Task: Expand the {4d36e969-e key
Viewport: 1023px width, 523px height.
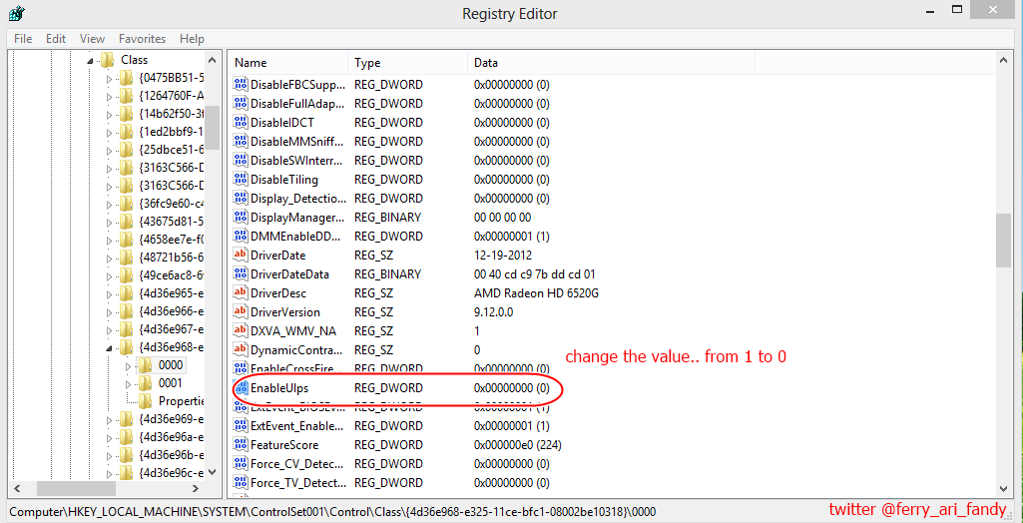Action: (x=109, y=418)
